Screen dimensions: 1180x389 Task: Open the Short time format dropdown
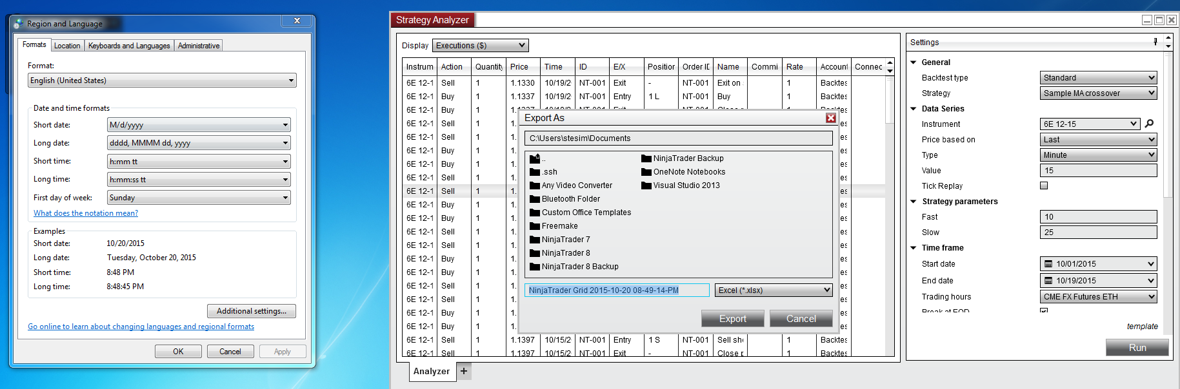pos(199,162)
